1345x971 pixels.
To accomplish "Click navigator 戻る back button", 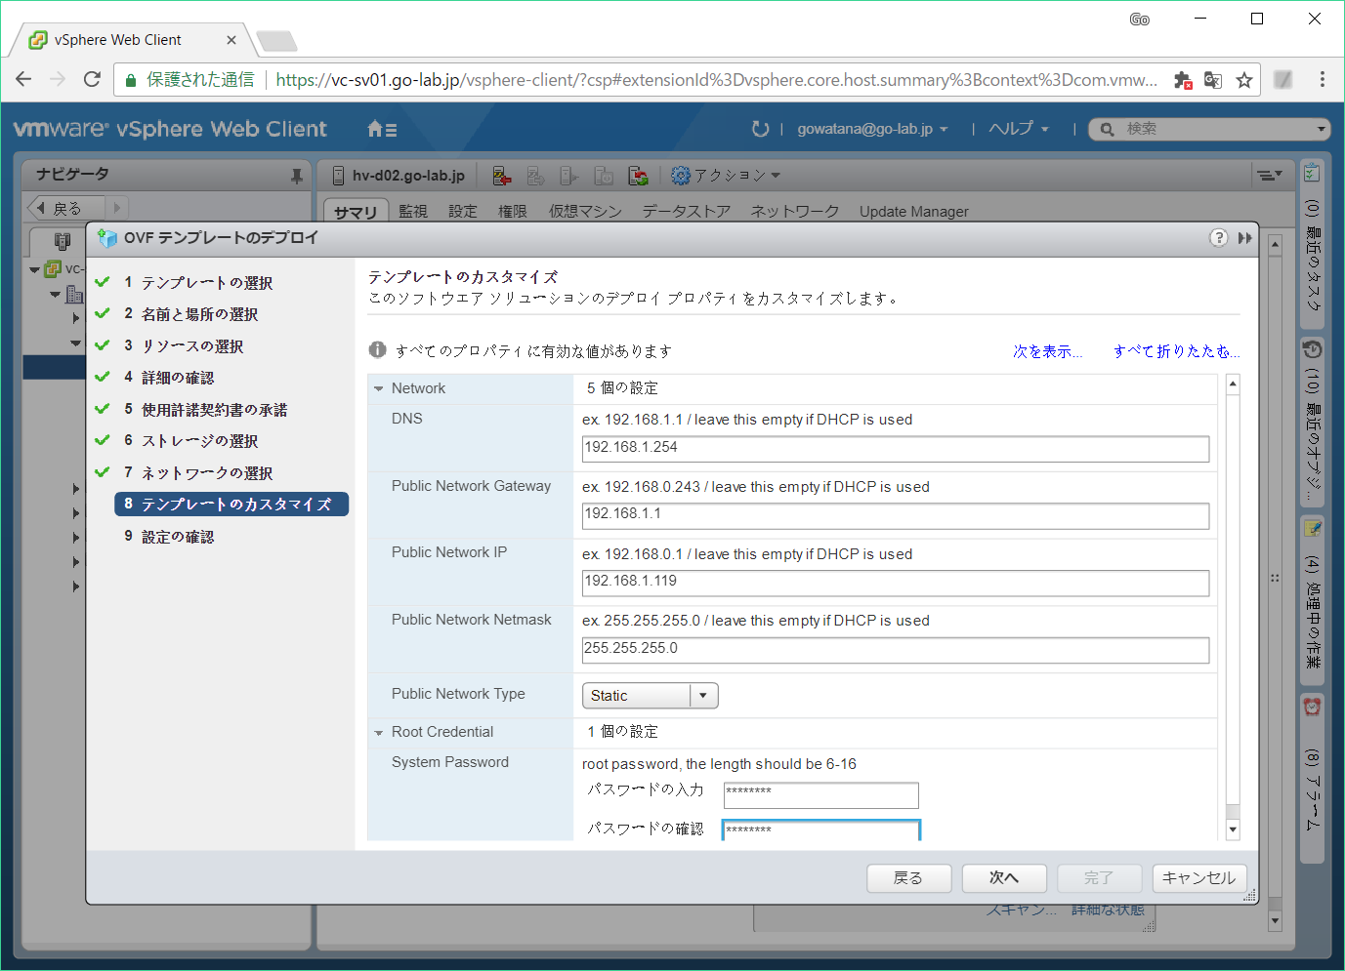I will (x=64, y=208).
